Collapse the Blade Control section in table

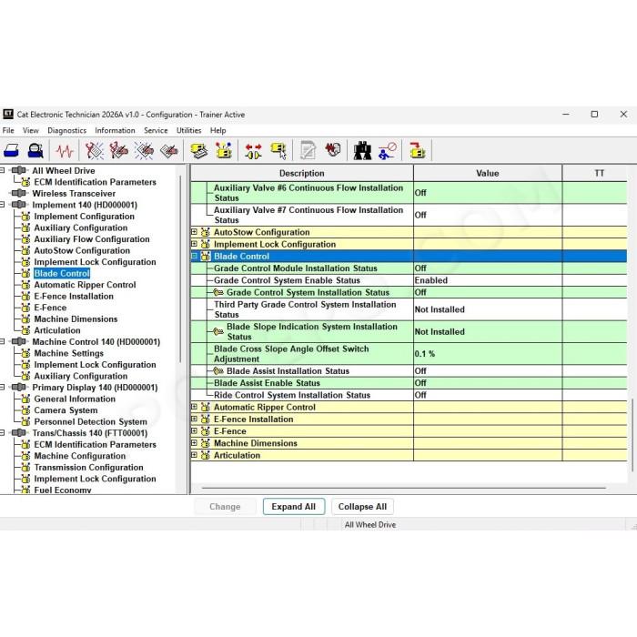[194, 256]
